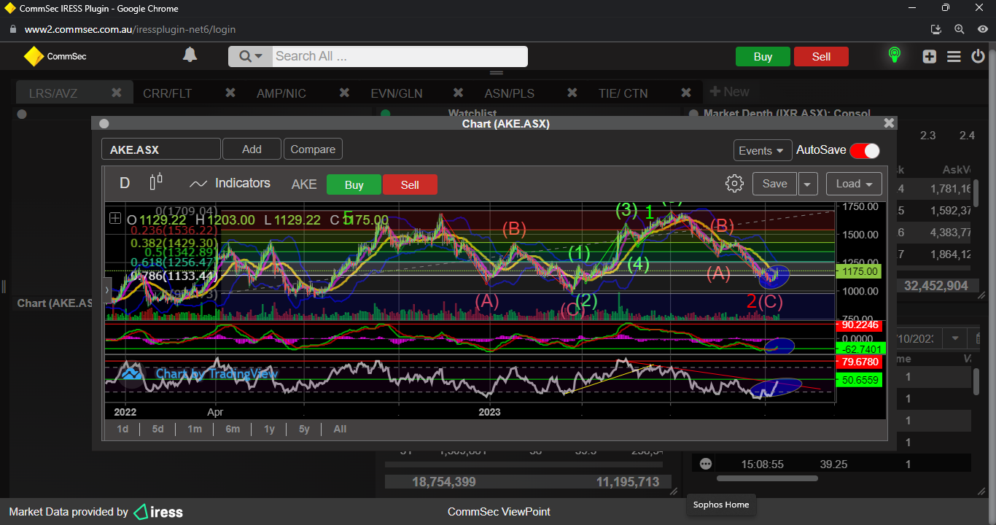Select the All time range
996x525 pixels.
(x=340, y=429)
